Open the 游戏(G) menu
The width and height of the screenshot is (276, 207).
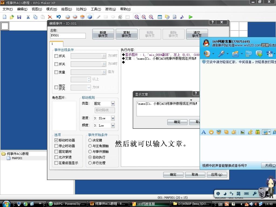[111, 9]
